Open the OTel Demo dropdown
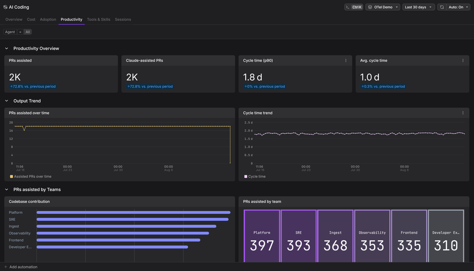474x271 pixels. pos(383,7)
